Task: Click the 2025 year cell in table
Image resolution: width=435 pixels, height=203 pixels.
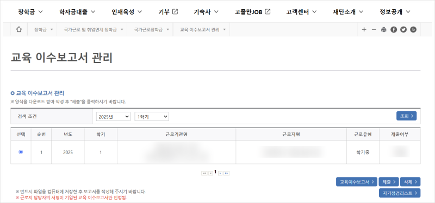Action: click(67, 152)
